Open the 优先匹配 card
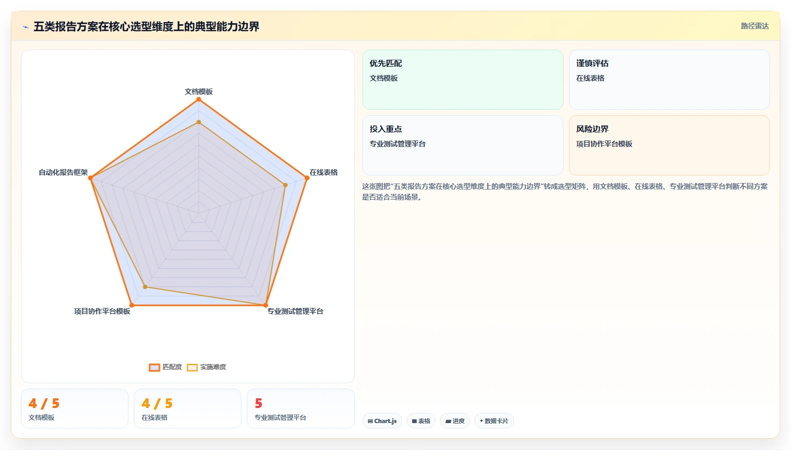This screenshot has height=450, width=791. pyautogui.click(x=463, y=80)
